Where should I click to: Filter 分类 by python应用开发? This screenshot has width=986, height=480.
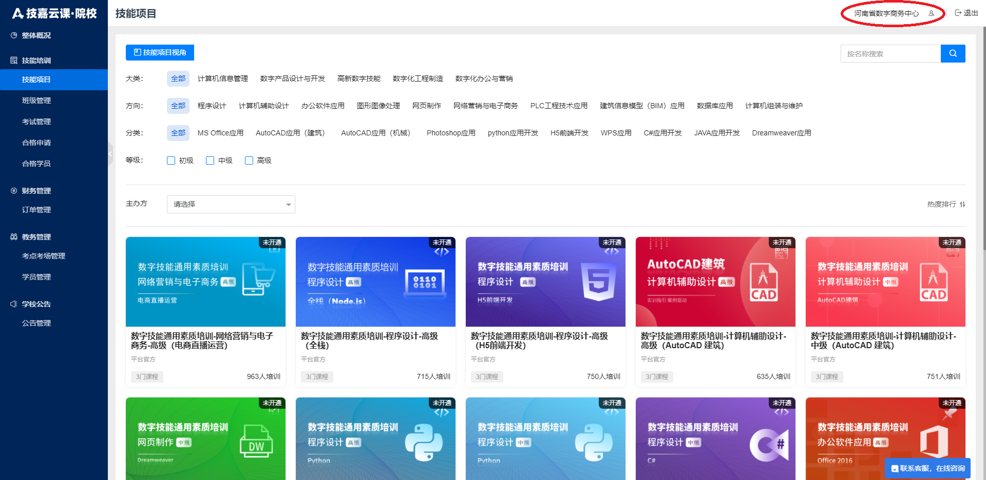[513, 133]
